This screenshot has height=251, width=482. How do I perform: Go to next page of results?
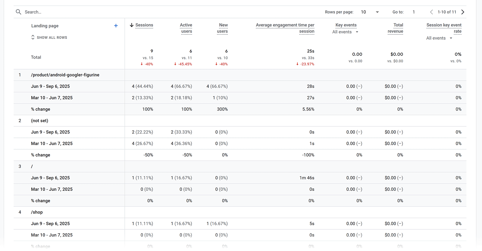pos(463,12)
